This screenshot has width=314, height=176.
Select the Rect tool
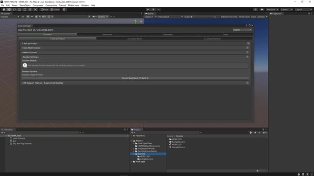[25, 10]
